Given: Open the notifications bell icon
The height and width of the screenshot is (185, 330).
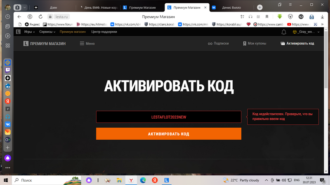Looking at the screenshot, I should click(x=284, y=32).
